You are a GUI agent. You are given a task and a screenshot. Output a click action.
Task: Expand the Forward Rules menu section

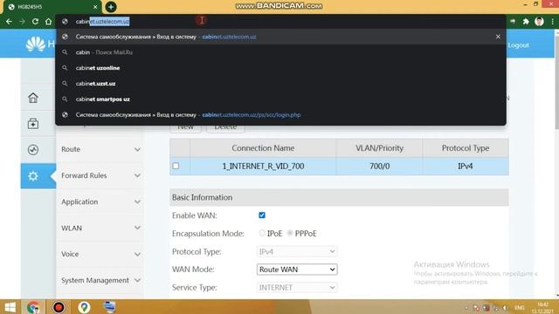coord(100,175)
